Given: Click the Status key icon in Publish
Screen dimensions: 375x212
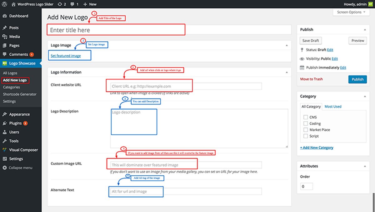Looking at the screenshot, I should (302, 50).
